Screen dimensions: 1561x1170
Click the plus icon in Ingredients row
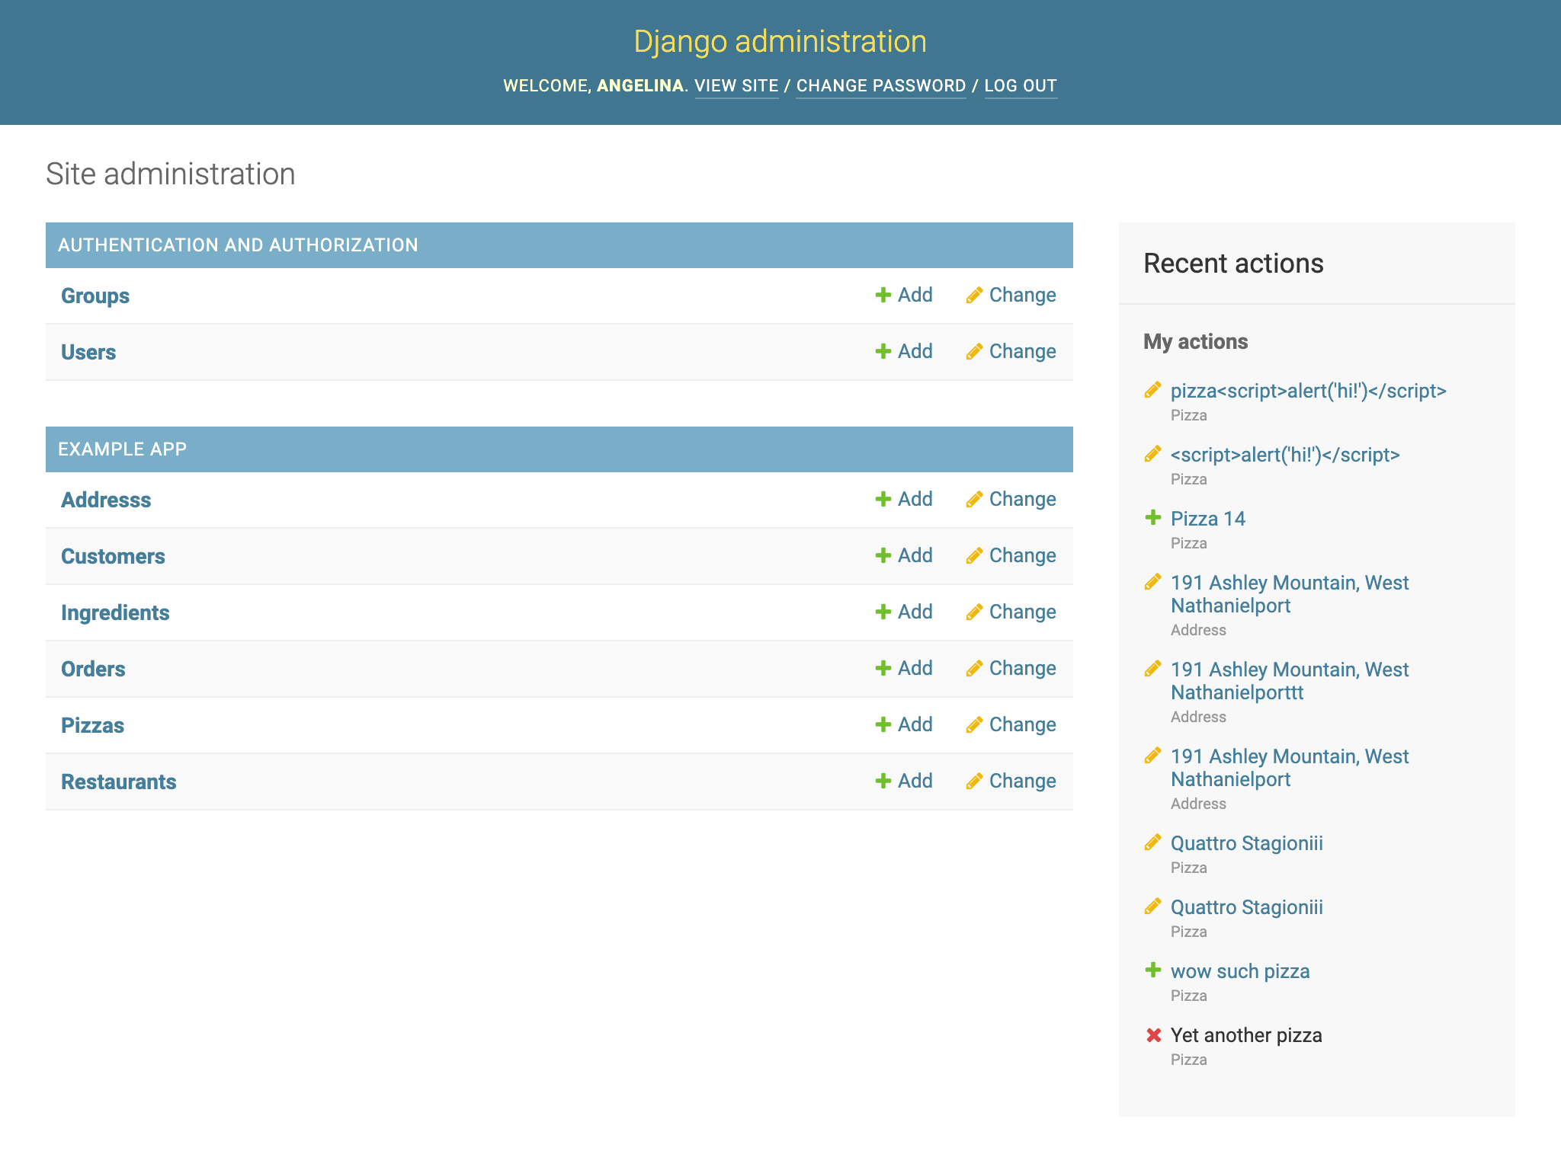point(883,612)
